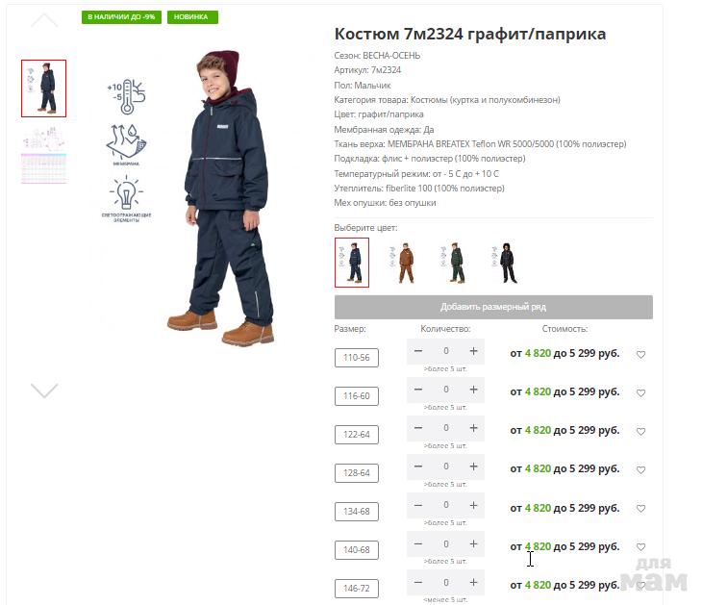Viewport: 702px width, 605px height.
Task: Click heart icon next to size 134-68
Action: 640,509
